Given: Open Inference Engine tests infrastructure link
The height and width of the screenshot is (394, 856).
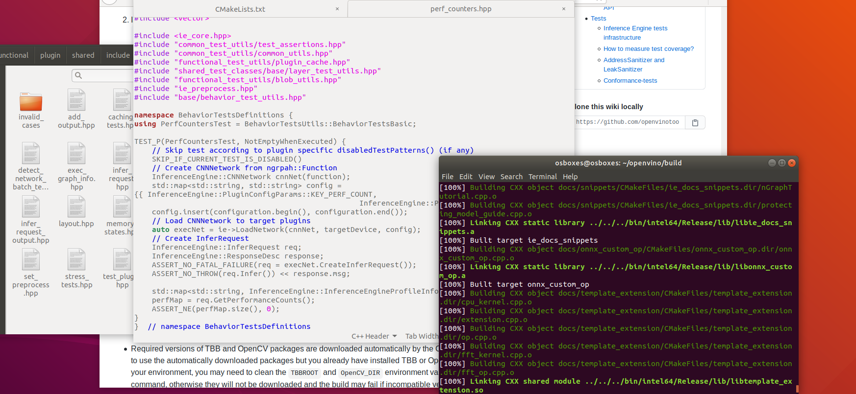Looking at the screenshot, I should [x=635, y=33].
